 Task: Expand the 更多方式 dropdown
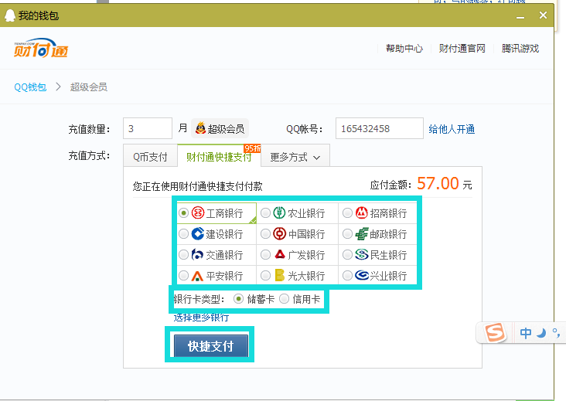point(295,157)
